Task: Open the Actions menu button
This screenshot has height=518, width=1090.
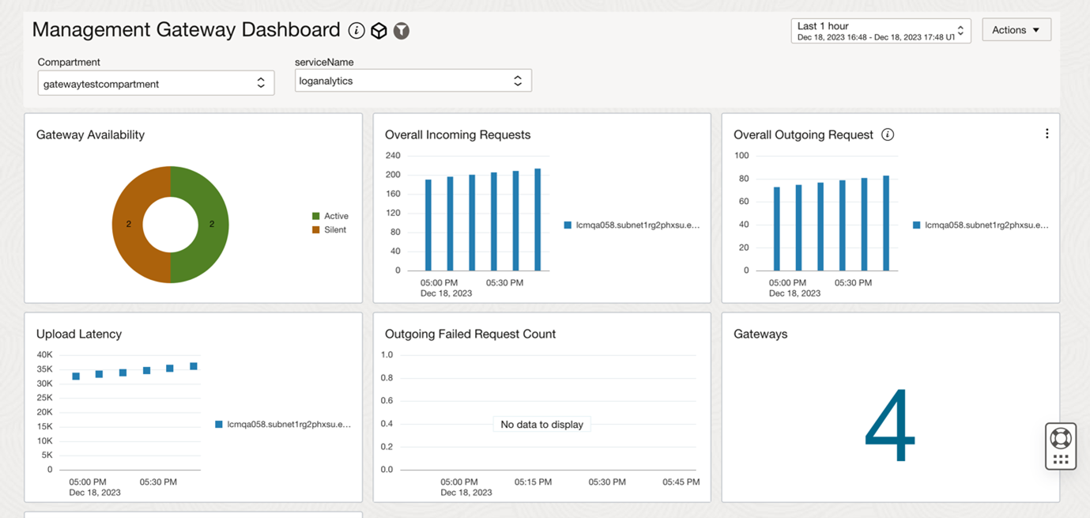Action: pyautogui.click(x=1016, y=30)
